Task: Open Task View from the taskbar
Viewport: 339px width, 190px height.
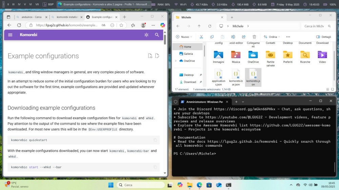Action: tap(170, 185)
